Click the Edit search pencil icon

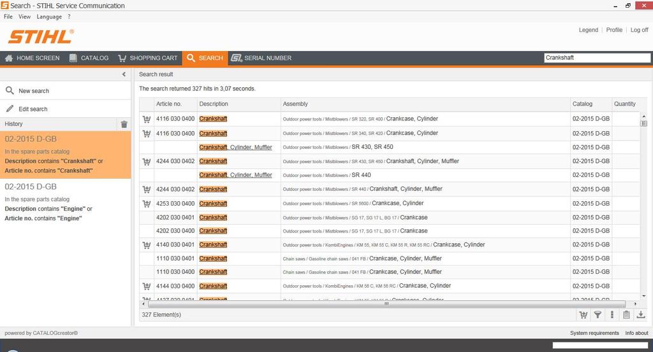10,108
